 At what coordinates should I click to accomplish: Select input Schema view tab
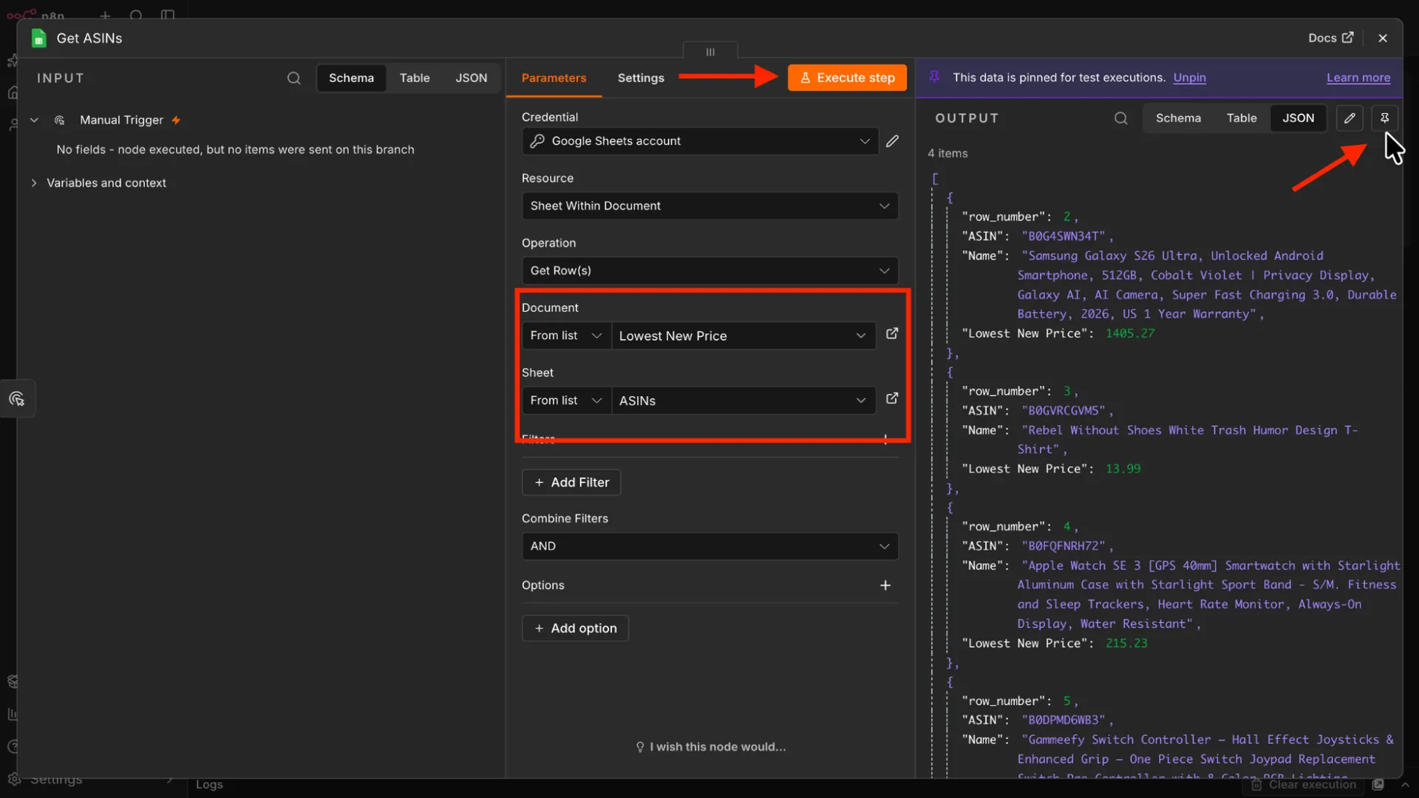(351, 78)
